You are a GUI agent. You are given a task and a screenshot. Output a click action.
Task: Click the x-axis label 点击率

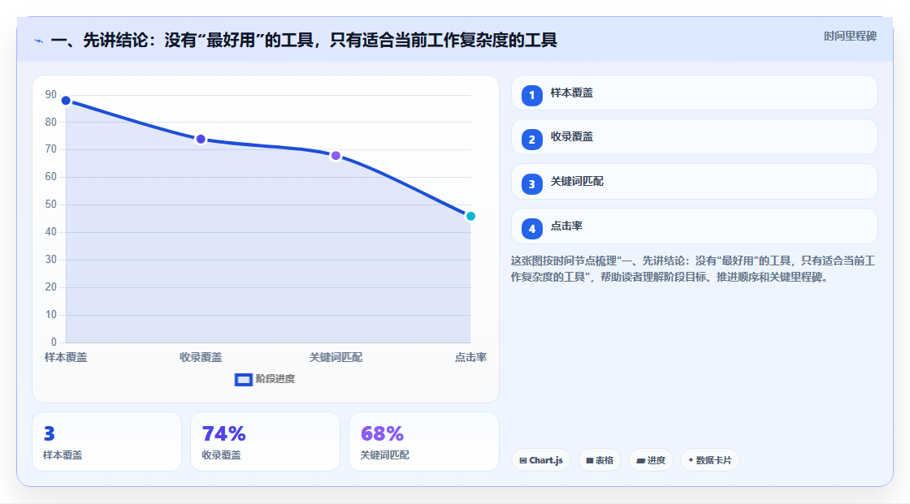click(470, 357)
